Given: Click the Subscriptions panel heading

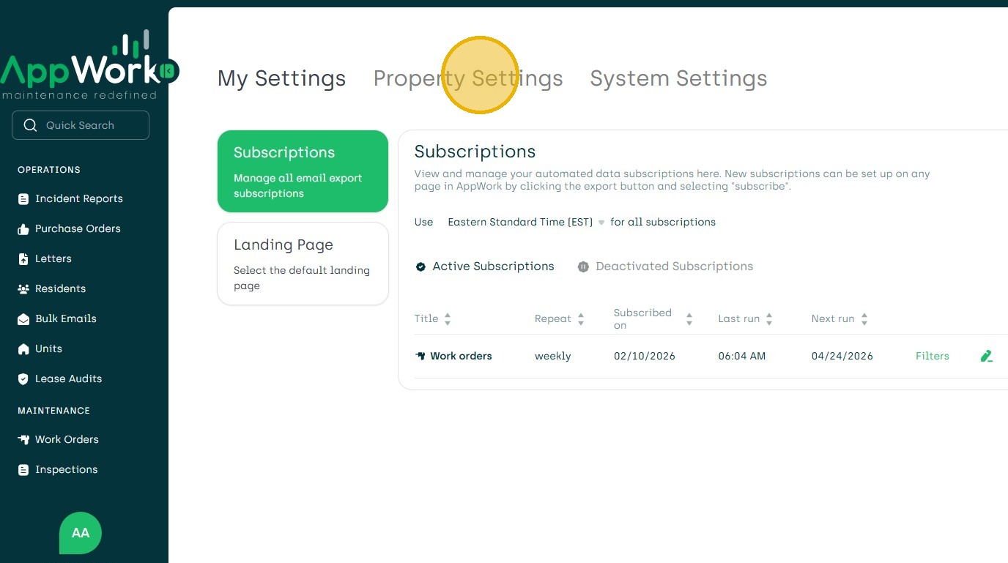Looking at the screenshot, I should coord(475,152).
